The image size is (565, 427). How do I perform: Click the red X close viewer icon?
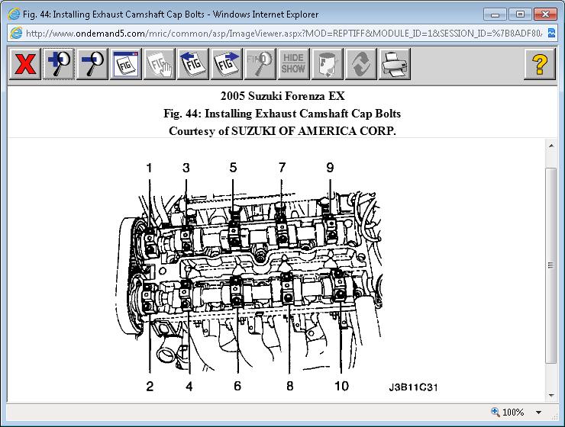pos(25,64)
